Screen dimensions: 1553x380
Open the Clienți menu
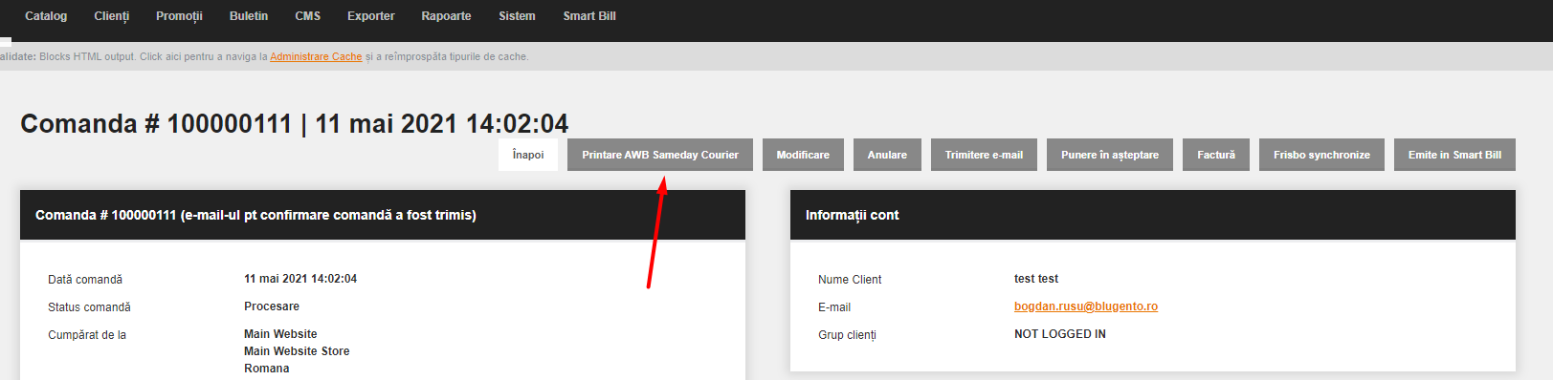pyautogui.click(x=112, y=16)
